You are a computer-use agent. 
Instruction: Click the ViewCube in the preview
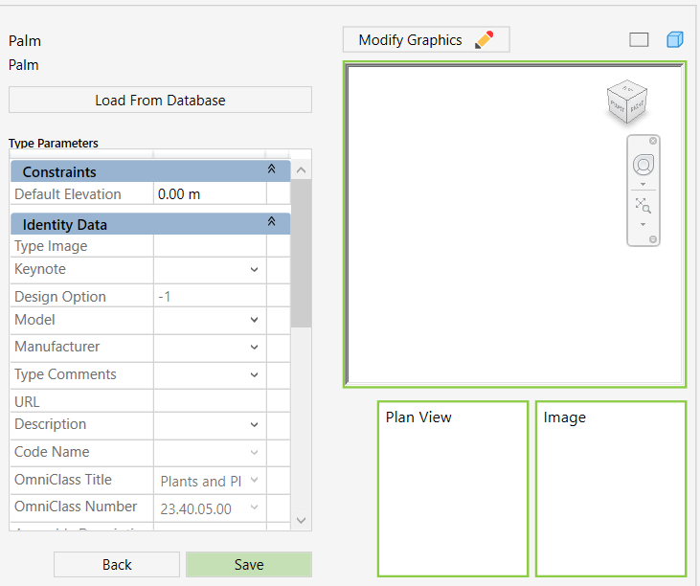pos(627,101)
